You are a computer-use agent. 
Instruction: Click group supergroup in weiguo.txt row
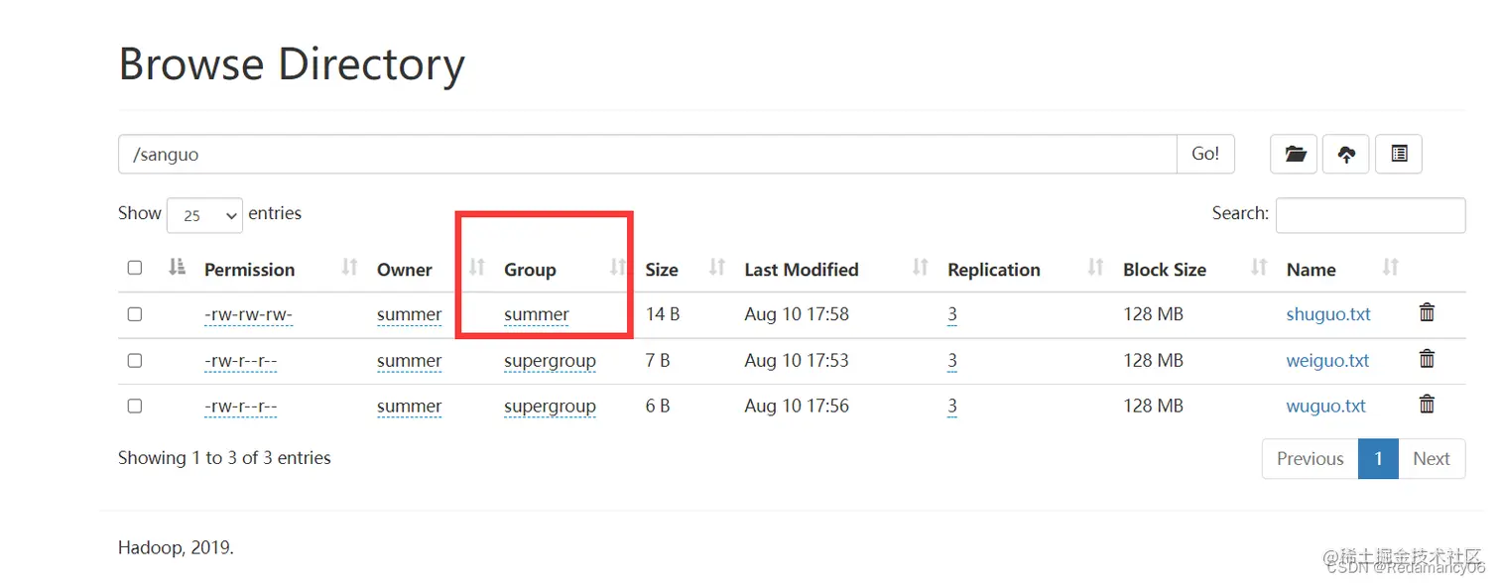coord(550,361)
